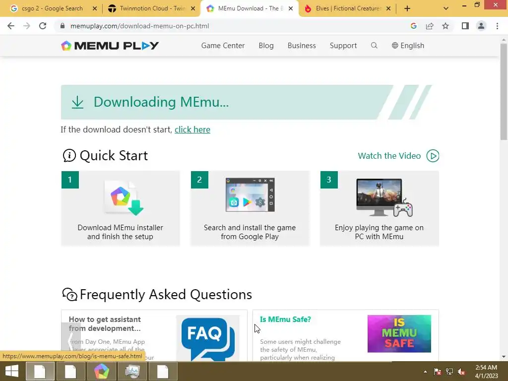
Task: Click the Quick Start info icon
Action: pyautogui.click(x=69, y=155)
